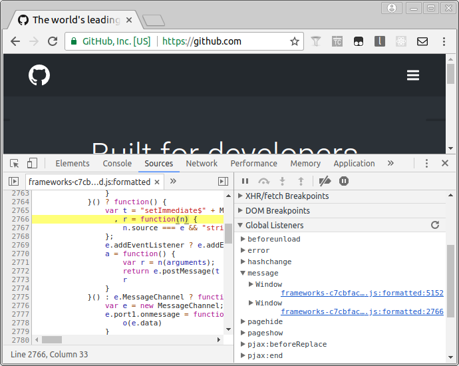
Task: Switch to the Memory tab
Action: click(305, 164)
